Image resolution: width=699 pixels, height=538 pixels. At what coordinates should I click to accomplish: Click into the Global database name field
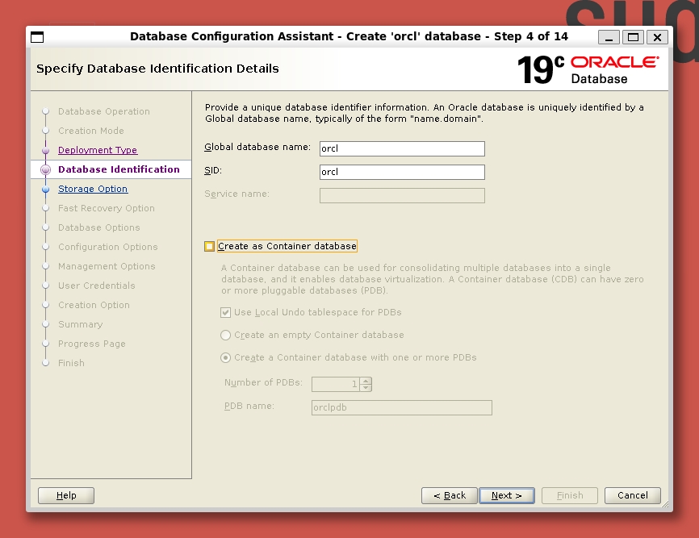(x=402, y=148)
